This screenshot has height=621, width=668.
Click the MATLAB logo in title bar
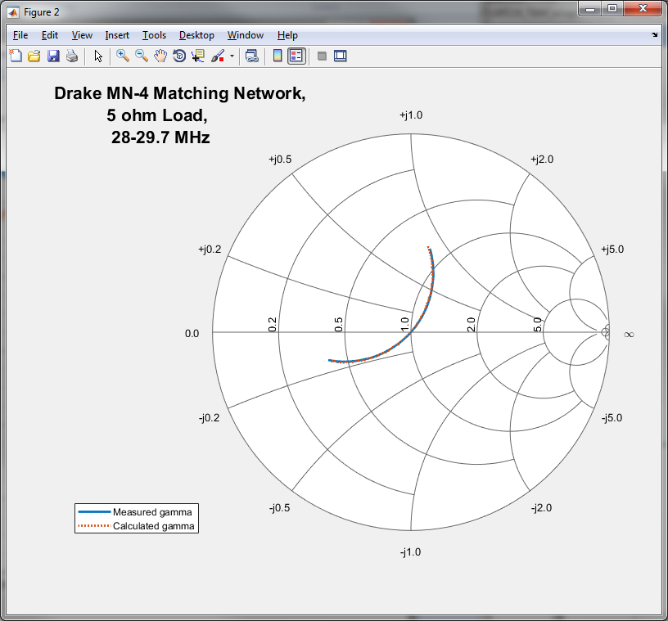(13, 12)
